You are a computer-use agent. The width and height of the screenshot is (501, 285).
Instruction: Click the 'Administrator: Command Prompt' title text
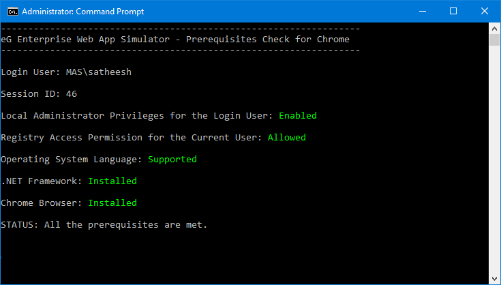pos(82,12)
